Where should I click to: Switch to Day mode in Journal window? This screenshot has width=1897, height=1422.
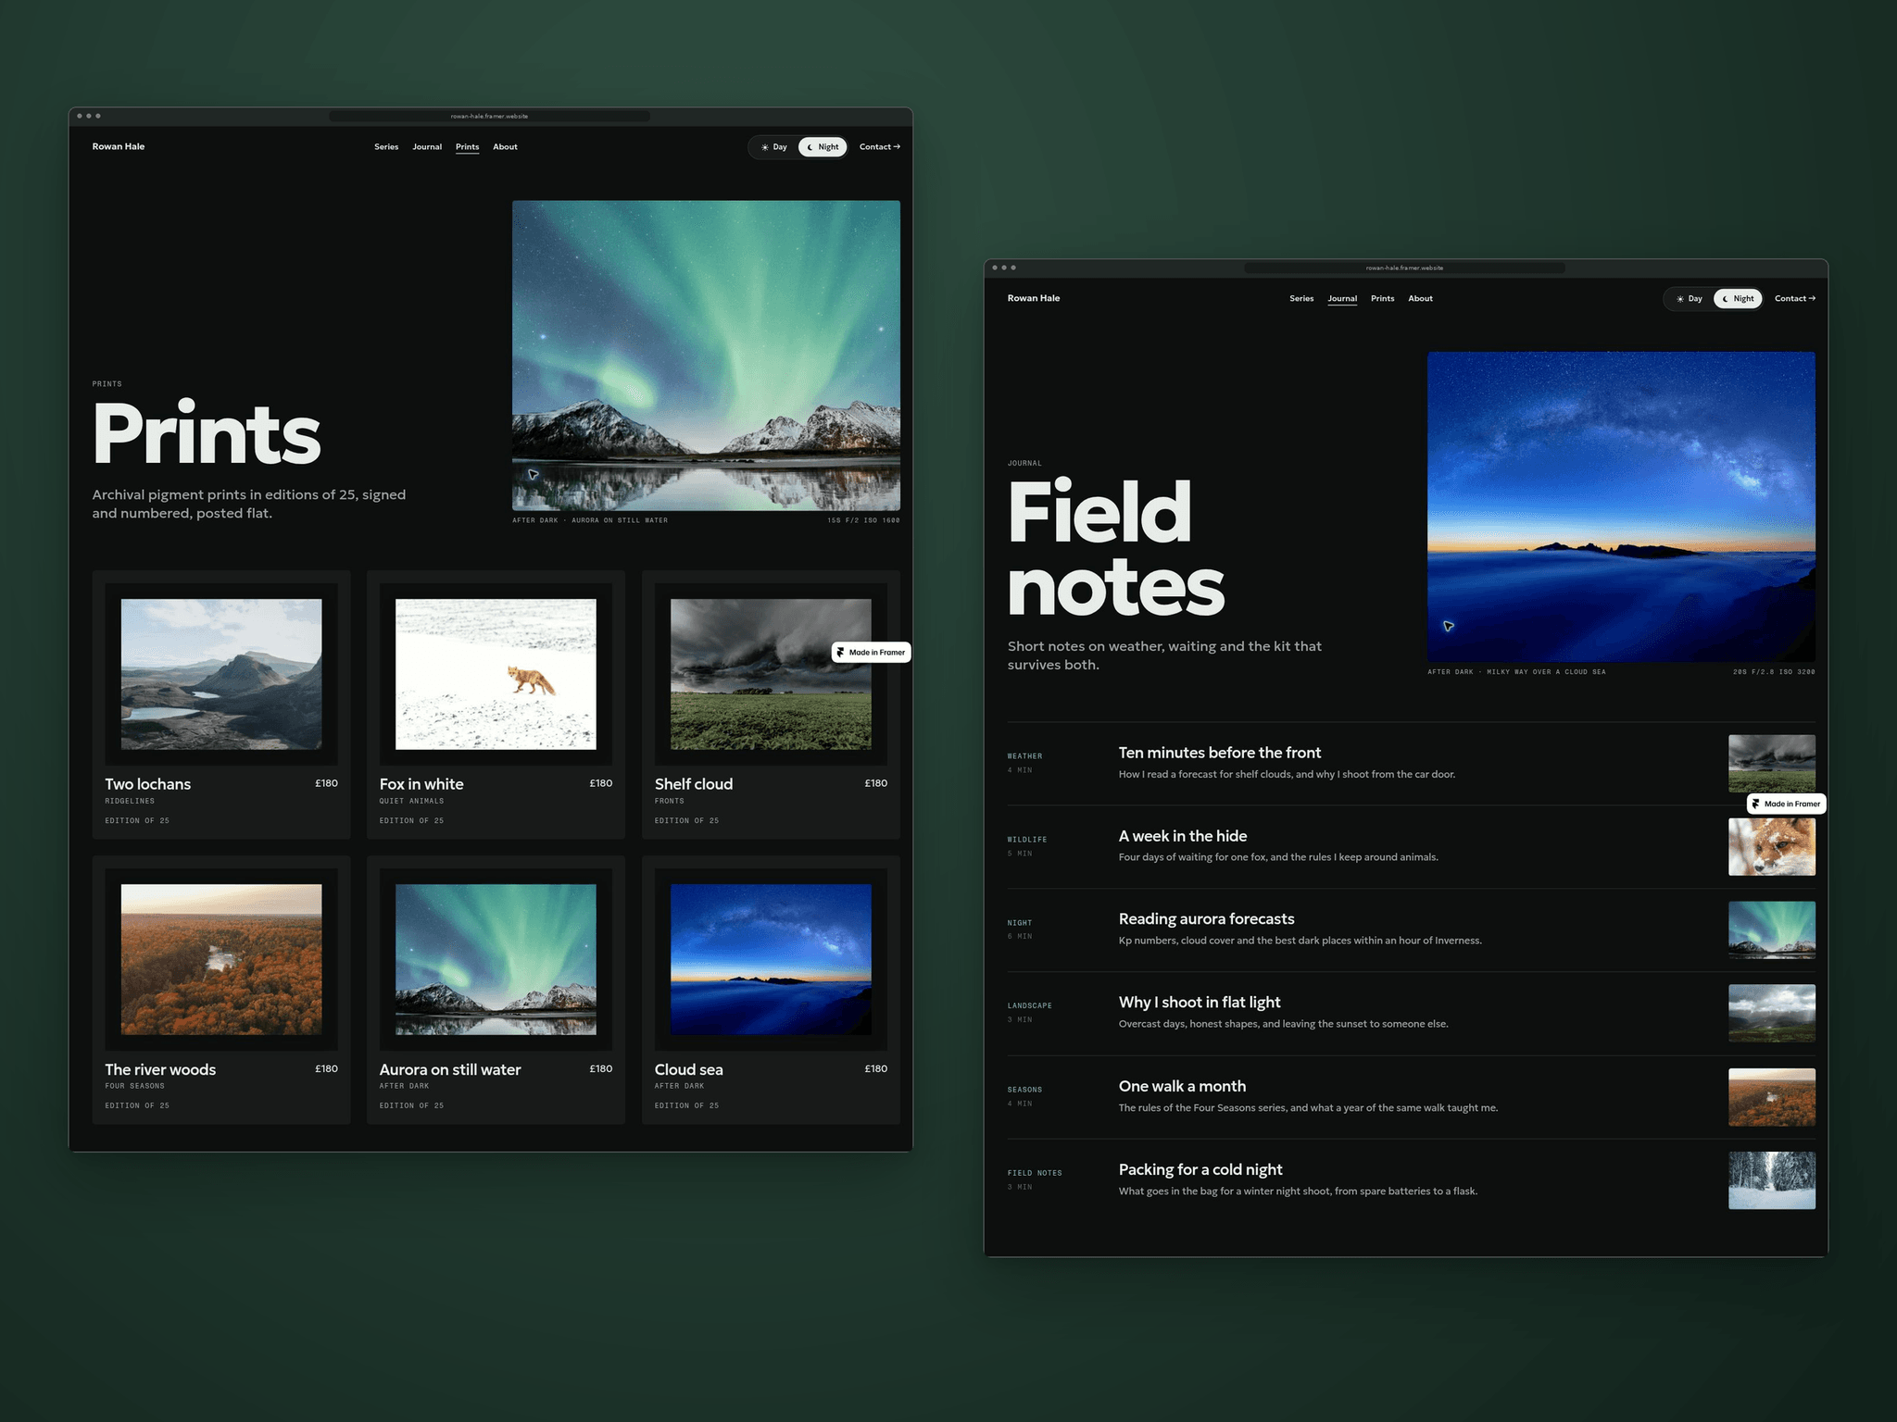[1690, 299]
